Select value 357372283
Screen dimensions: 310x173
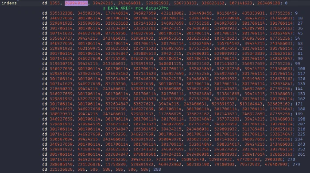[228, 119]
